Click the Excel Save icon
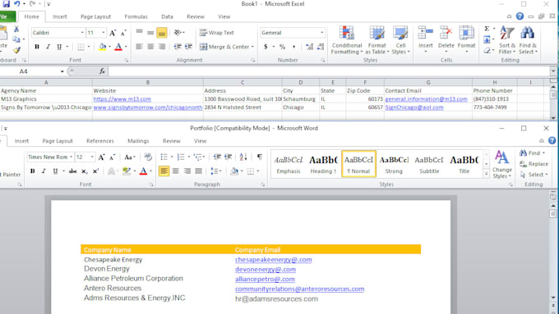 tap(6, 4)
